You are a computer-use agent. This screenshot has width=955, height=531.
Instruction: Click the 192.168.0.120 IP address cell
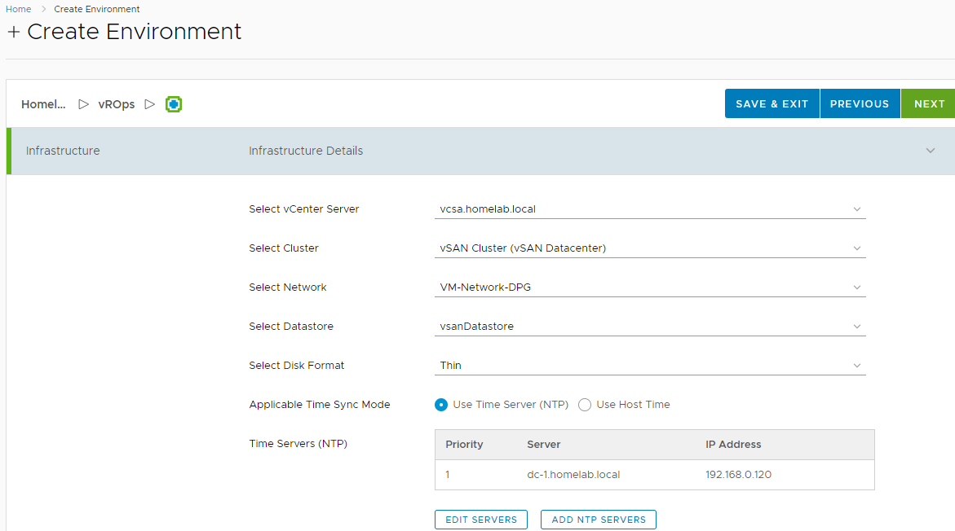pyautogui.click(x=738, y=475)
